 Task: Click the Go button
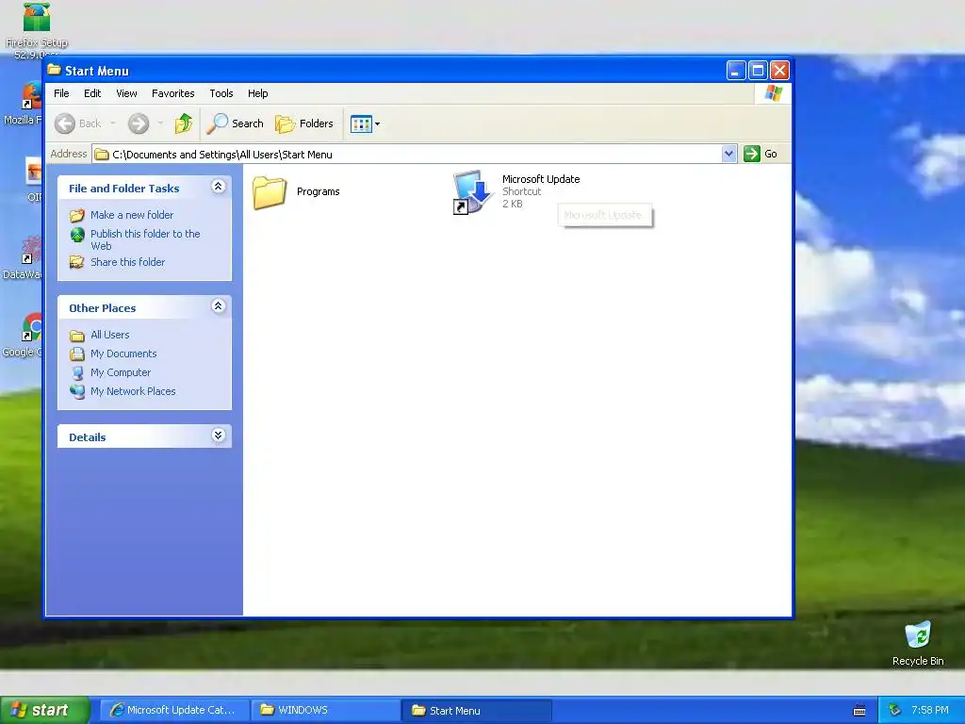coord(761,154)
